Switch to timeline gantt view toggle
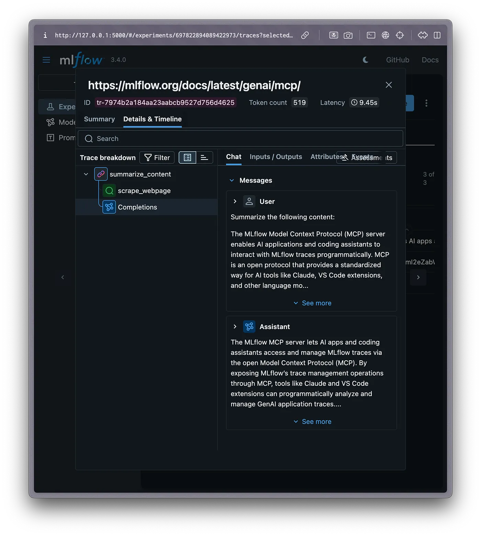 click(x=204, y=157)
